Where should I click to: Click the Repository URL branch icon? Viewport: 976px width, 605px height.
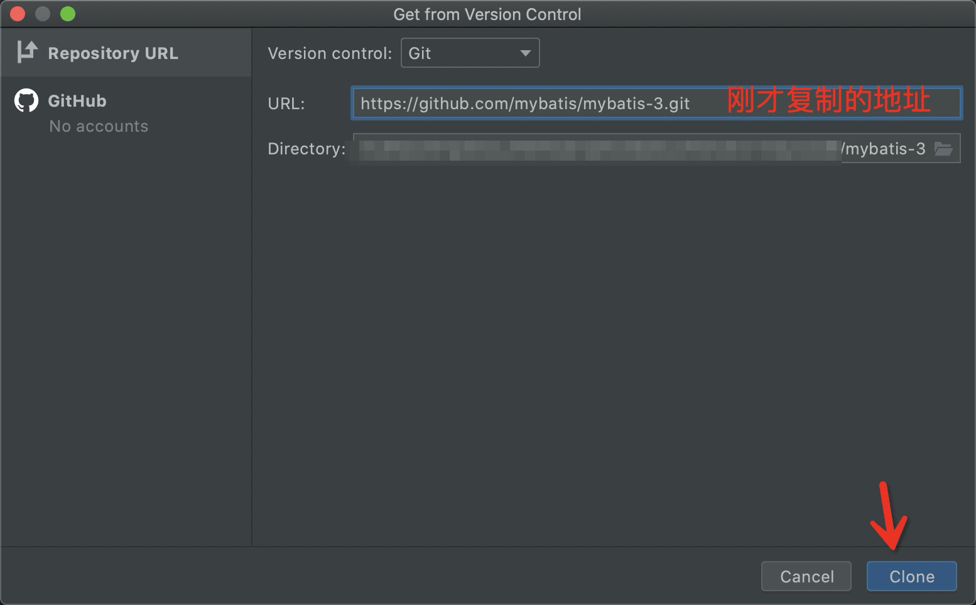tap(27, 52)
